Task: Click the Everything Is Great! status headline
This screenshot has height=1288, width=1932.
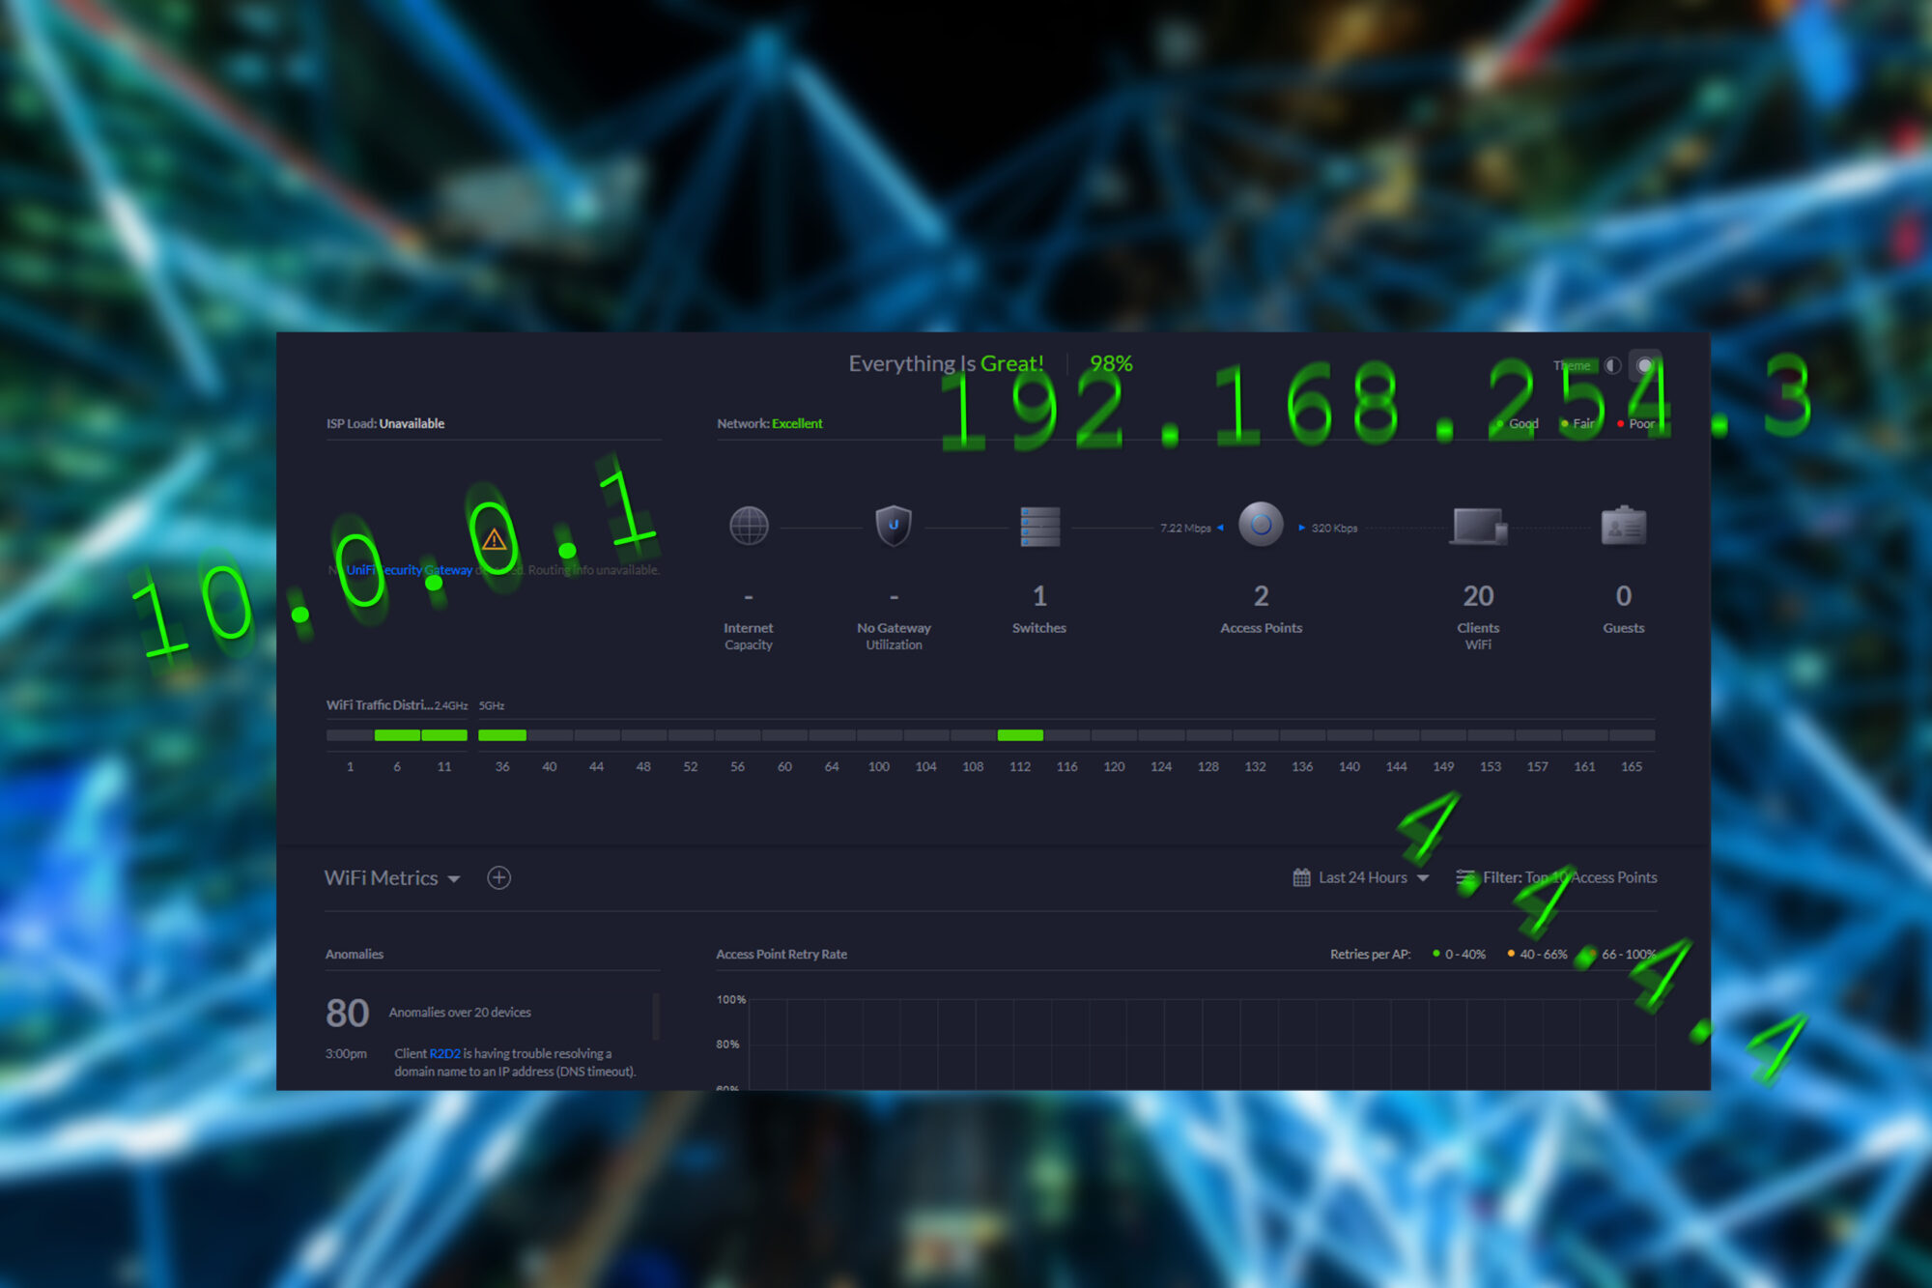Action: [946, 363]
